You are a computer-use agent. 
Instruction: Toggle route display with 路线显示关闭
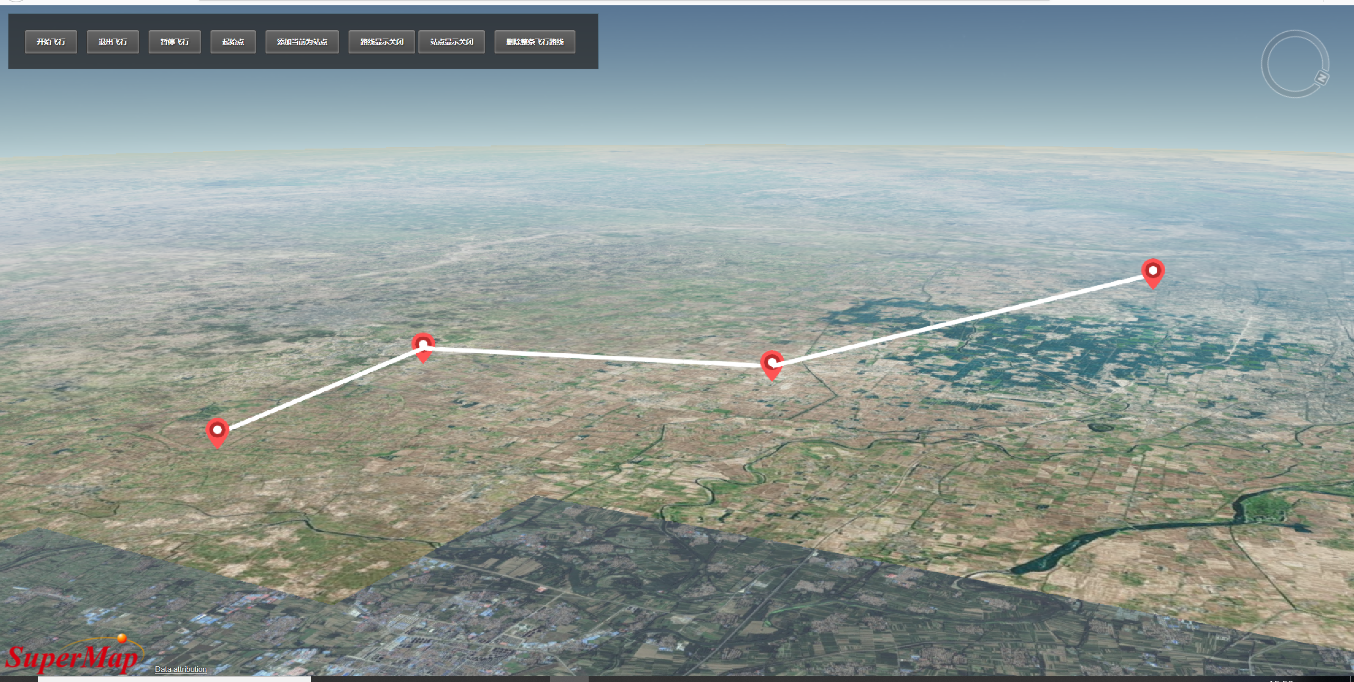pos(381,42)
